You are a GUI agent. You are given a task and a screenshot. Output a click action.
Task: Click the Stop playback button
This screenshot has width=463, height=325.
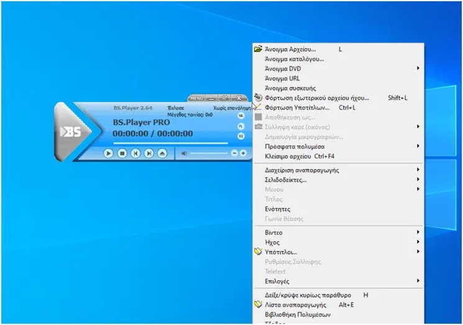pyautogui.click(x=122, y=153)
